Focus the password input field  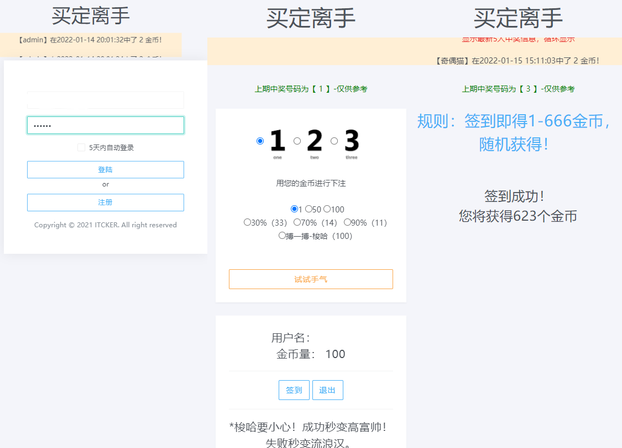pos(106,125)
